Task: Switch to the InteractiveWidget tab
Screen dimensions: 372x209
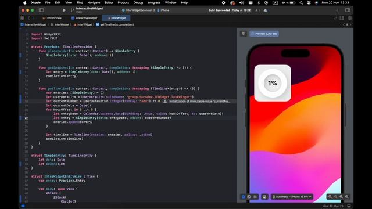Action: coord(84,18)
